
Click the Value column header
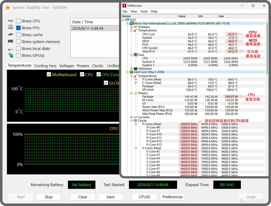click(187, 16)
